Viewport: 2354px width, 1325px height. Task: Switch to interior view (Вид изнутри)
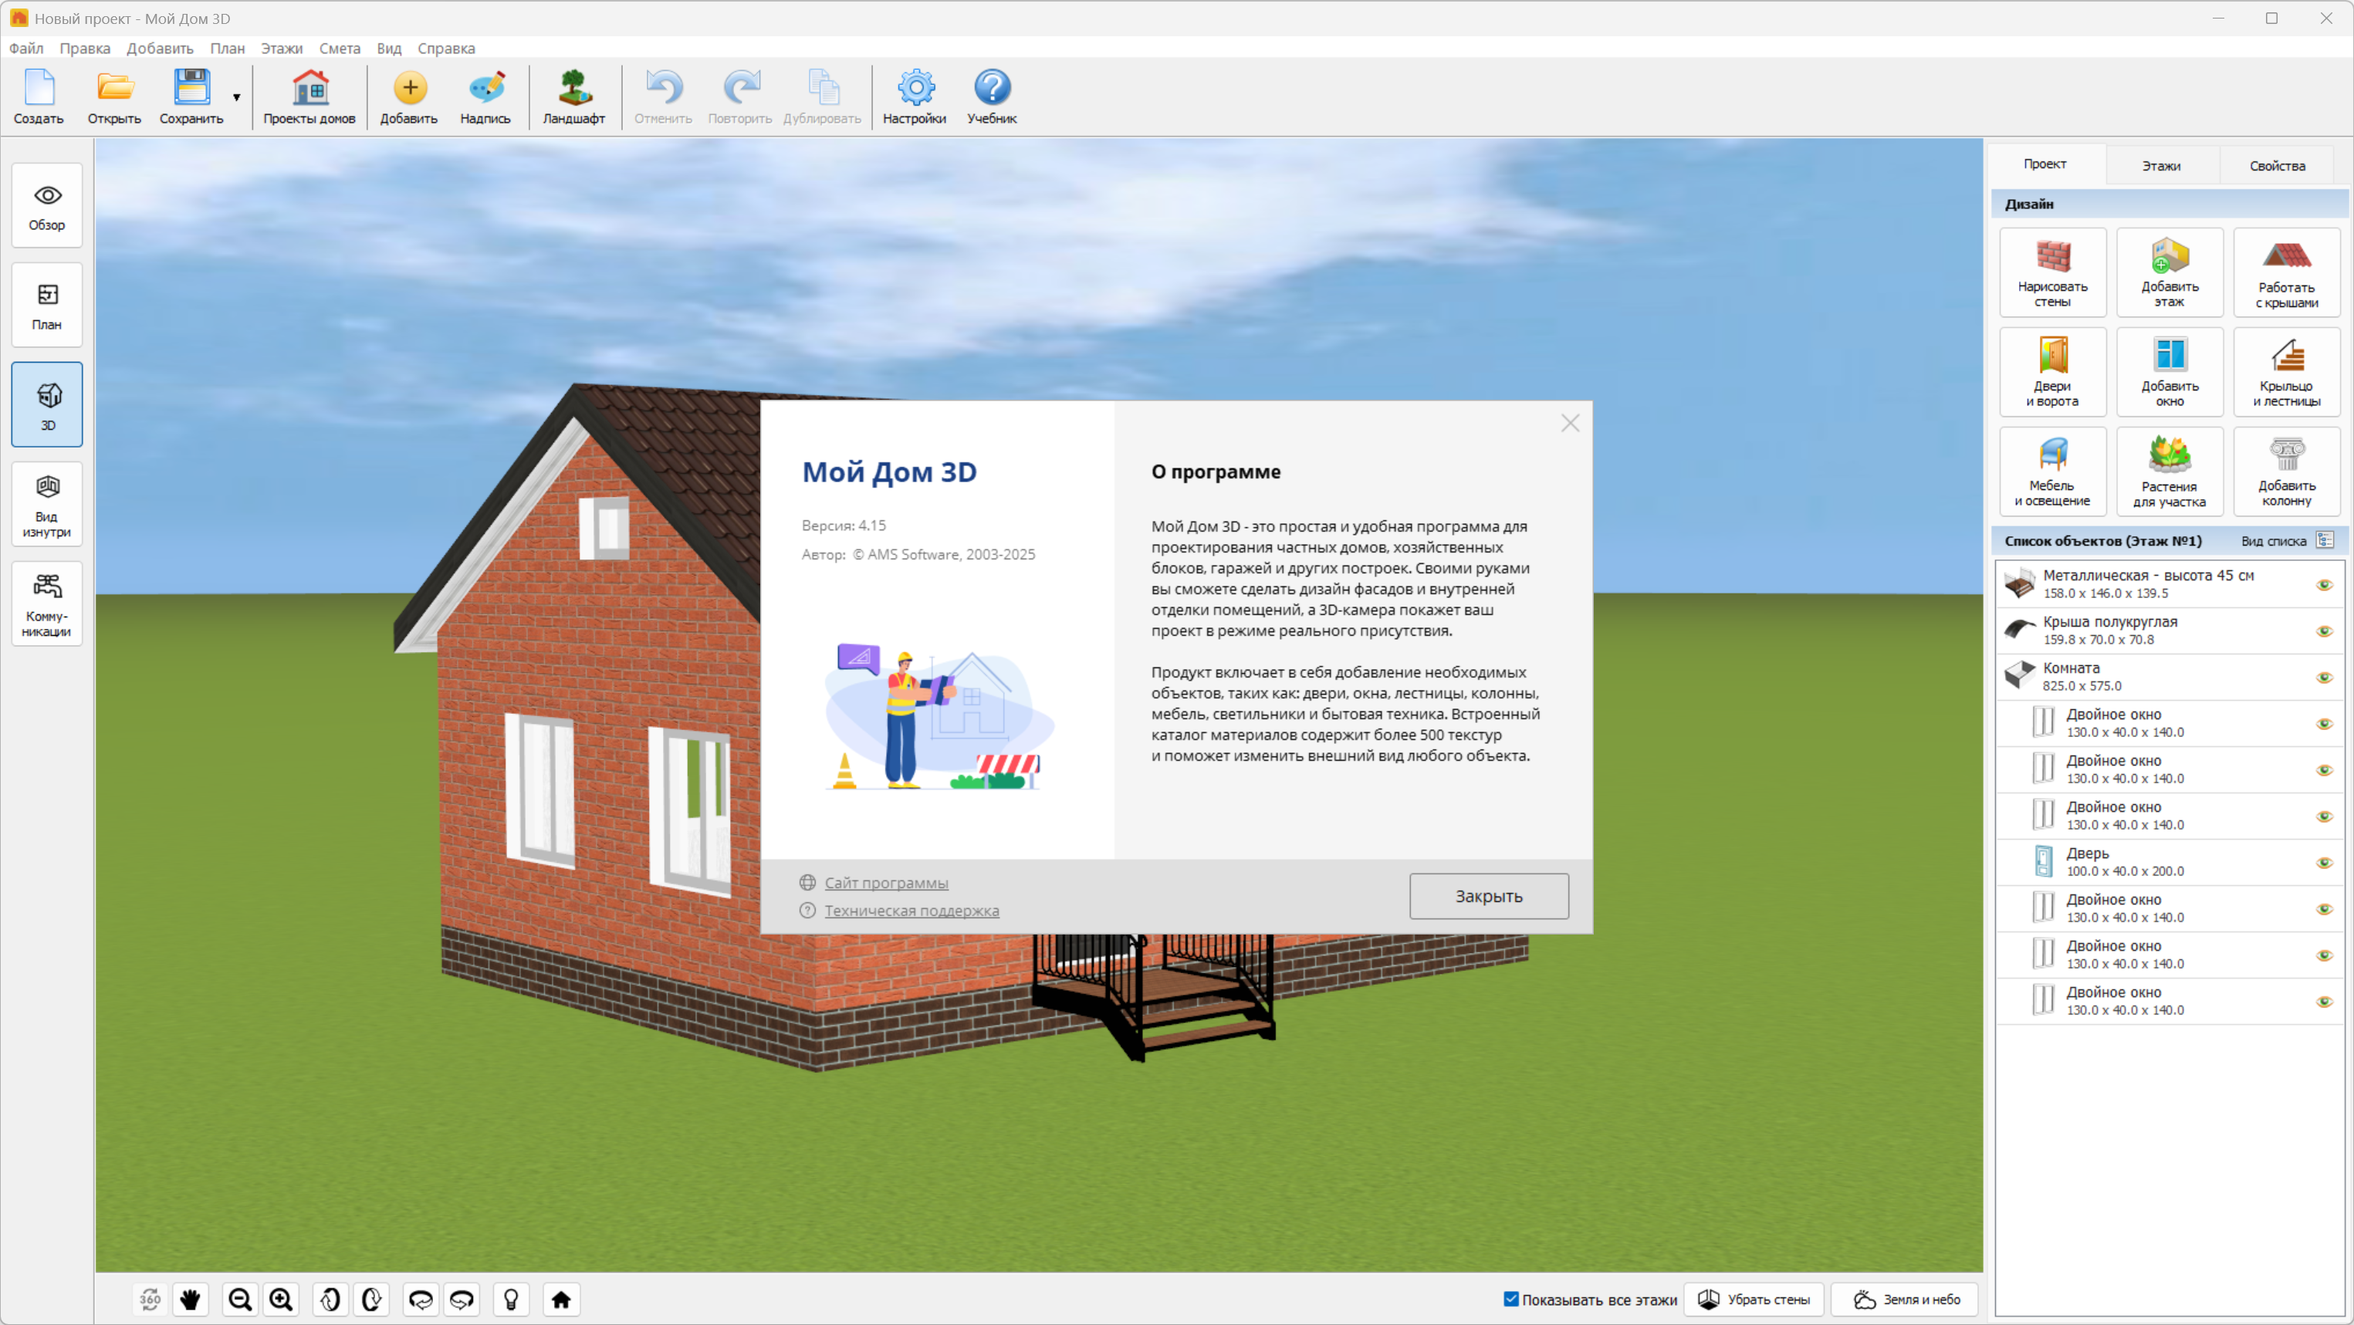coord(46,503)
